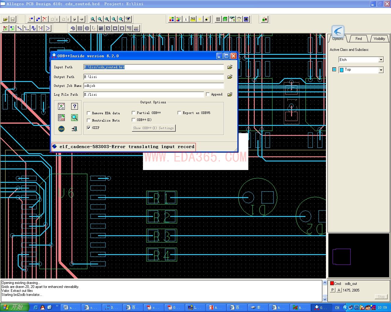Toggle the grid display icon on the toolbar
Screen dimensions: 391x312
[x=218, y=19]
